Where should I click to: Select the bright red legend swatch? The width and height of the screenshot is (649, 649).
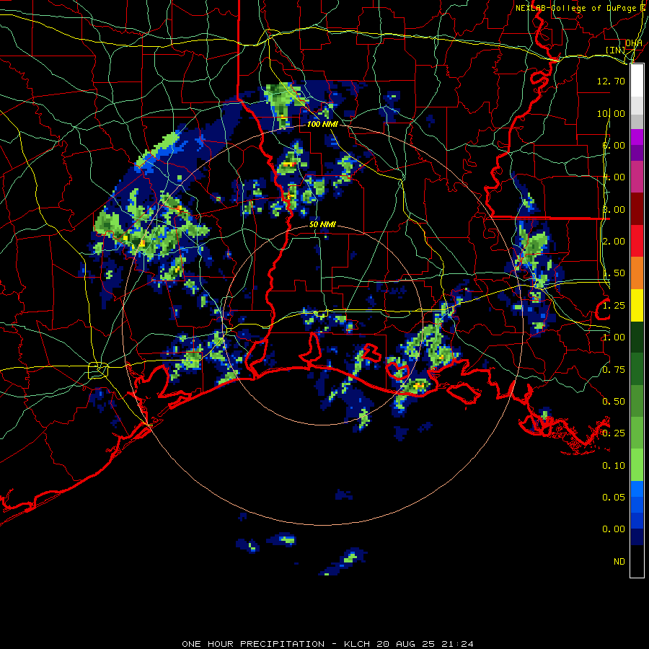(x=637, y=242)
